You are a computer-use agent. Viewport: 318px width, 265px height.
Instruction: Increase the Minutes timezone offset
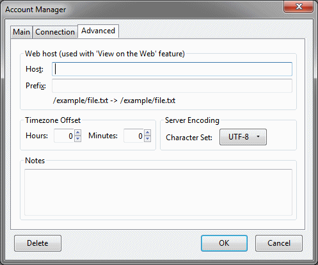(148, 132)
